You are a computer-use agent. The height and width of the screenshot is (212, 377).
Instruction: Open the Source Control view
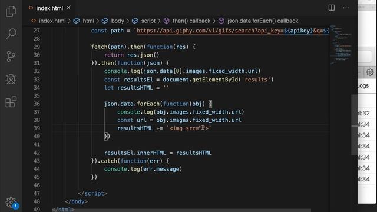(x=11, y=57)
